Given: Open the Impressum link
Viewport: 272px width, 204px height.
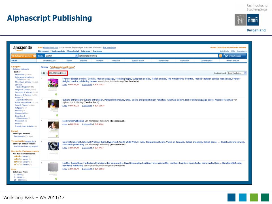Looking at the screenshot, I should (242, 51).
